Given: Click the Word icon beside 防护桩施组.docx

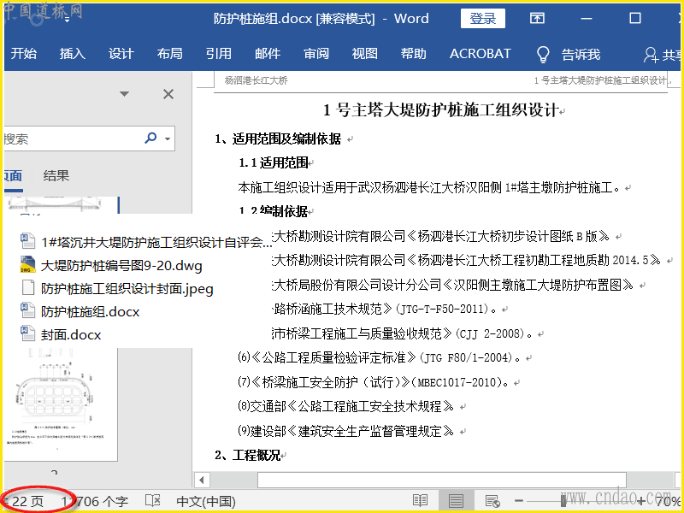Looking at the screenshot, I should click(x=28, y=310).
